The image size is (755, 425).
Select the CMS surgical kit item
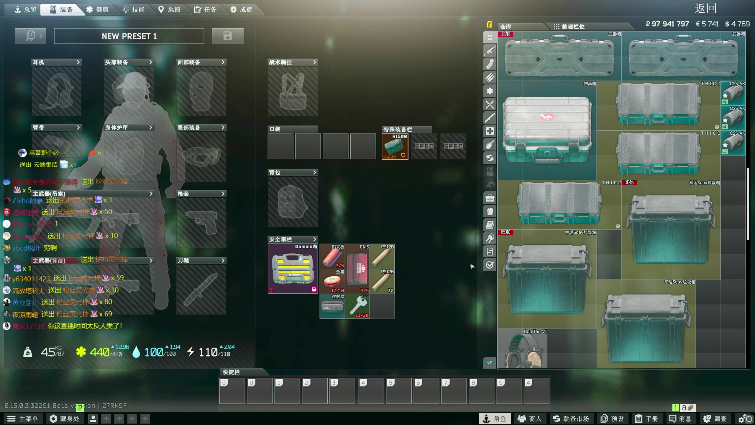click(x=357, y=269)
